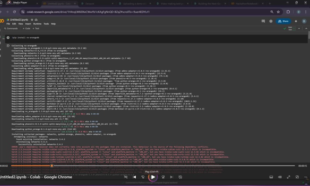The width and height of the screenshot is (310, 186).
Task: Click the notebook vertical scrollbar
Action: click(x=309, y=35)
